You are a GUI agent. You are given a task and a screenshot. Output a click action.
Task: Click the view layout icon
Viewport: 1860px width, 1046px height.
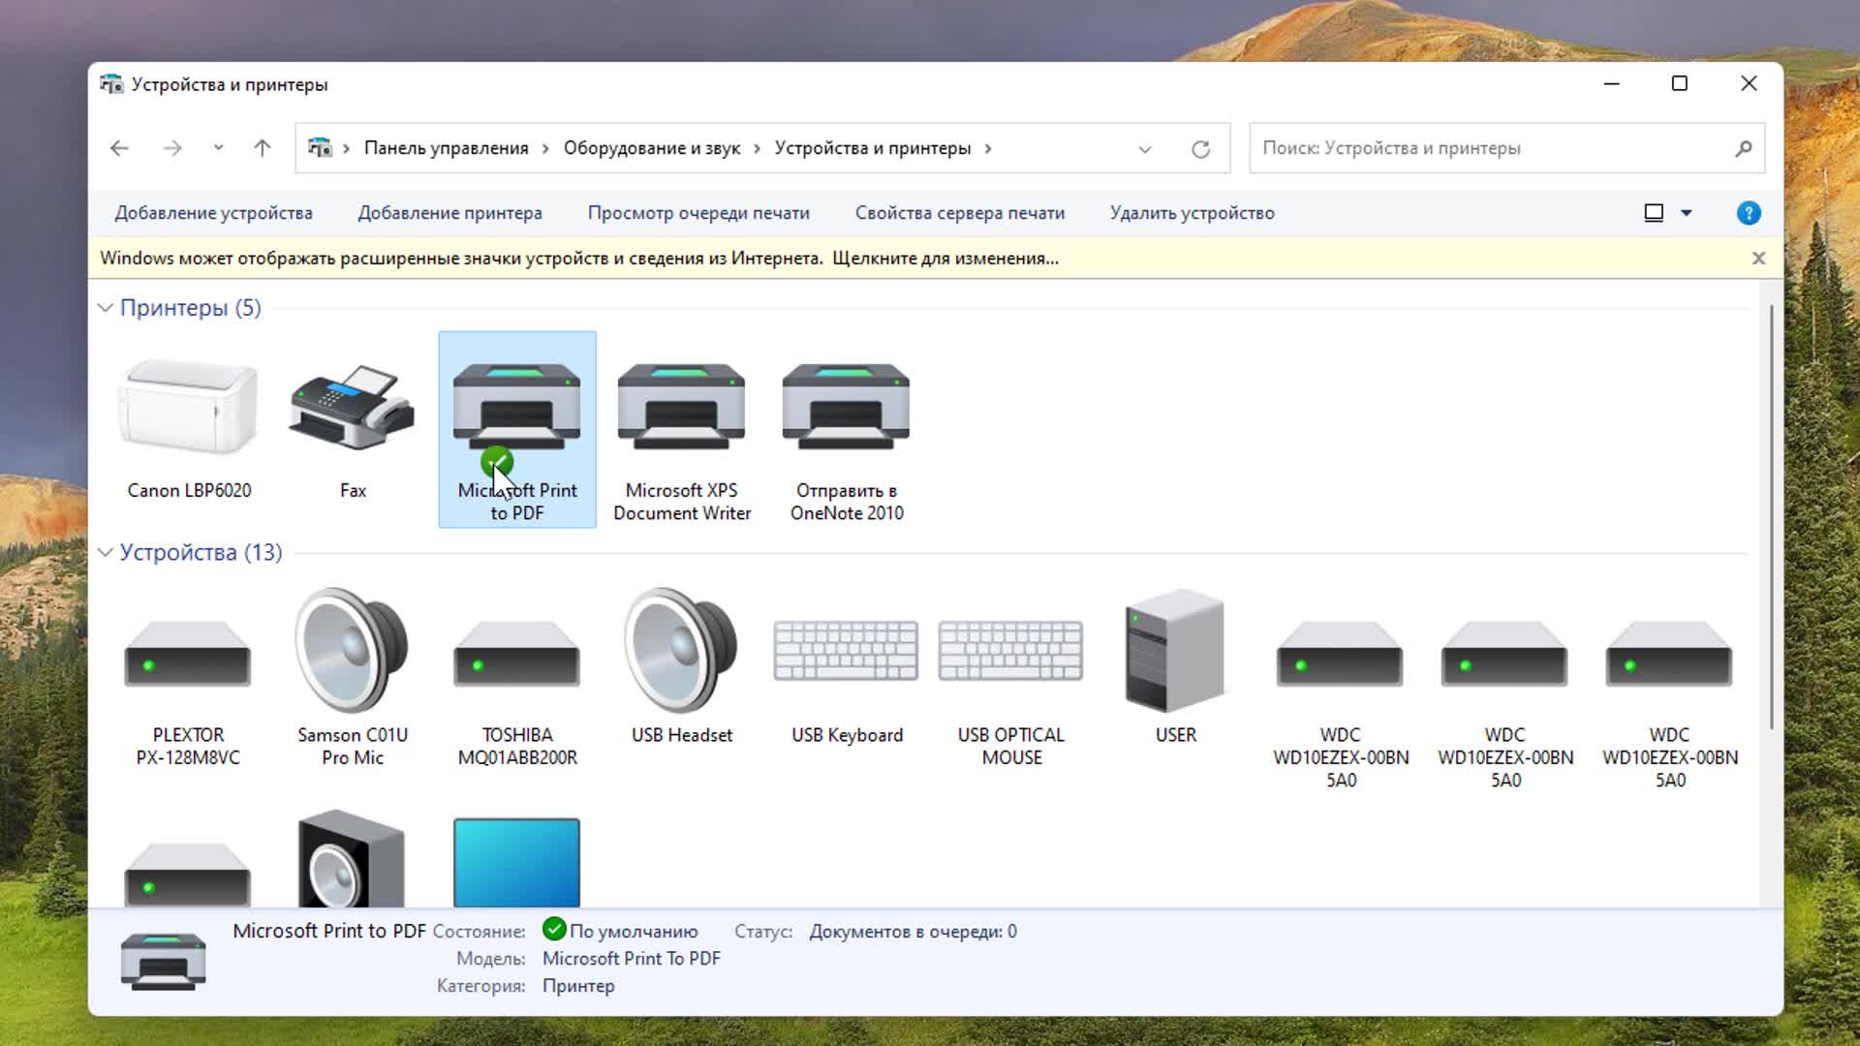(1654, 213)
